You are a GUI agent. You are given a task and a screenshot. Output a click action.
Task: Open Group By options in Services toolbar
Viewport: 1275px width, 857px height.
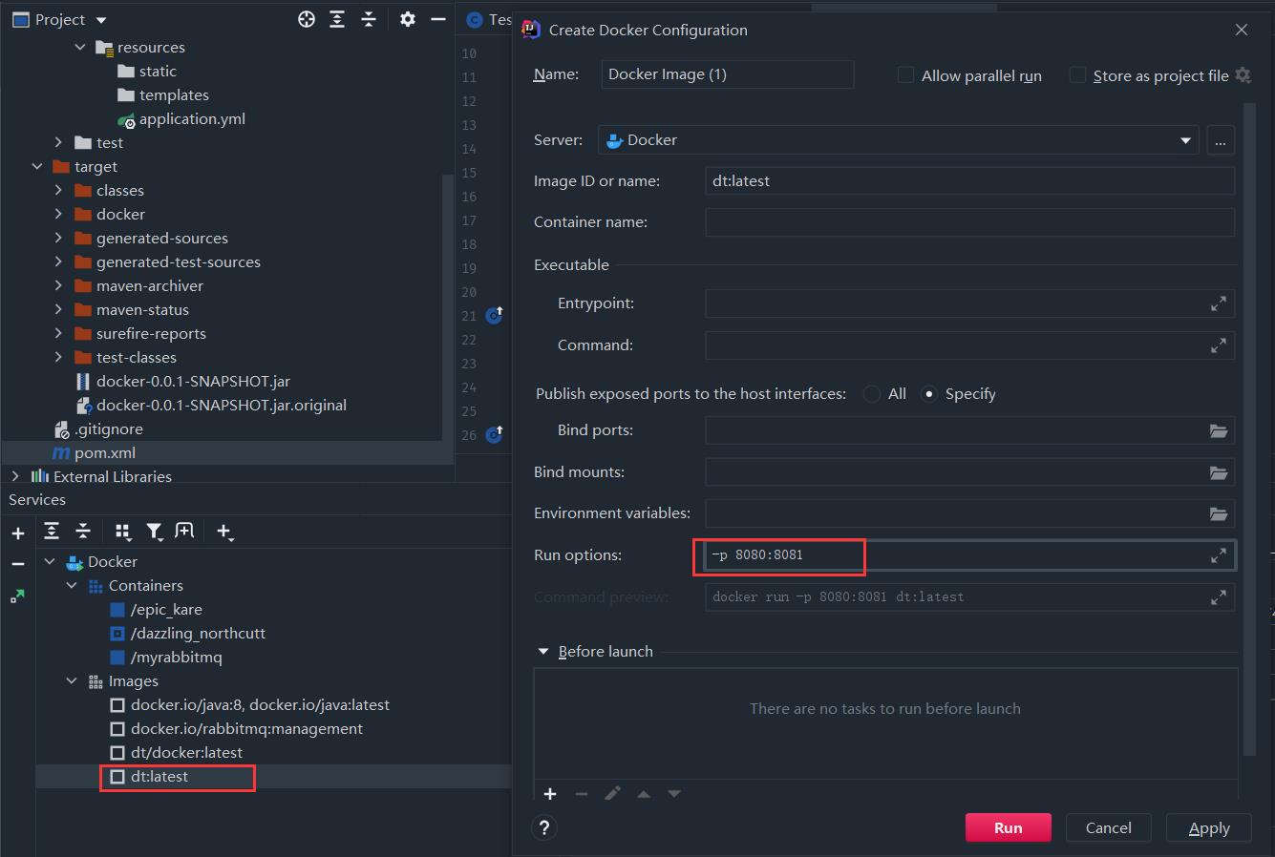coord(122,532)
